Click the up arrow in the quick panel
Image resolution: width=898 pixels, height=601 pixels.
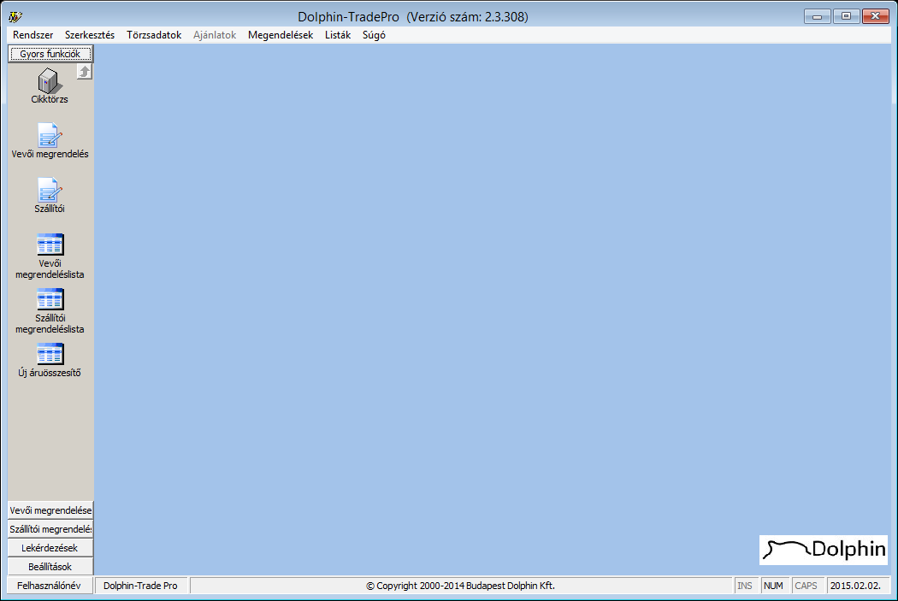click(84, 72)
